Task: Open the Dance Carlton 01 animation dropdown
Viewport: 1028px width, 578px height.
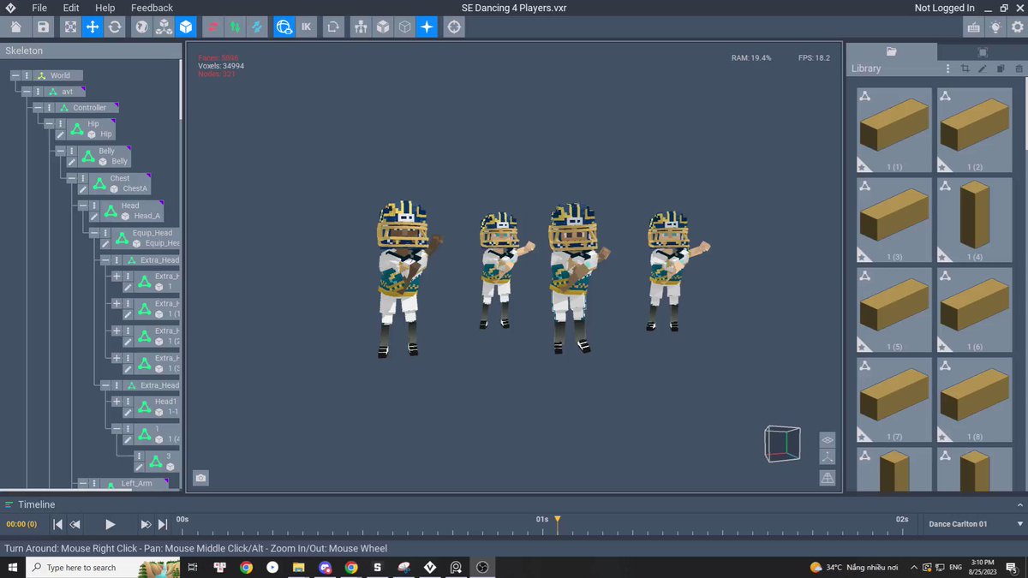Action: [975, 524]
